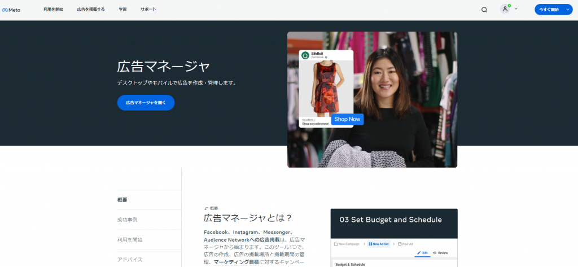578x267 pixels.
Task: Select 成功事例 in the left sidebar
Action: click(x=127, y=220)
